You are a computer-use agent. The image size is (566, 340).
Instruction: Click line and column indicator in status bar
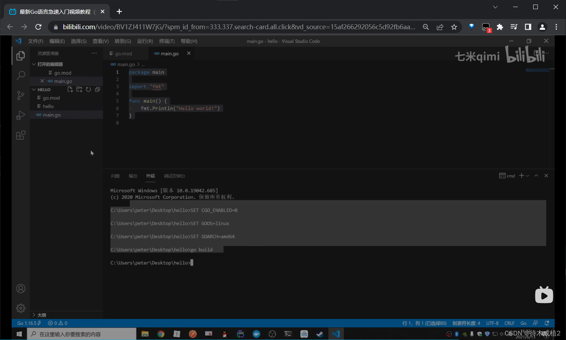tap(424, 323)
